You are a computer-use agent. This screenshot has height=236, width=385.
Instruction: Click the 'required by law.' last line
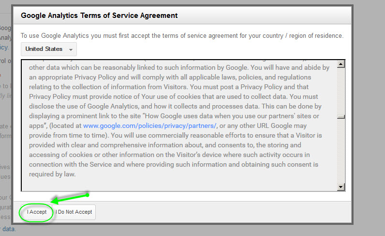(52, 174)
